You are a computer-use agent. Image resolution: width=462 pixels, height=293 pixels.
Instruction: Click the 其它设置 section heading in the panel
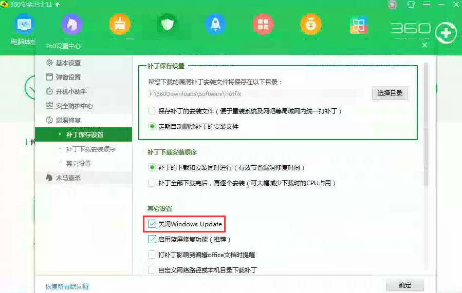[160, 208]
